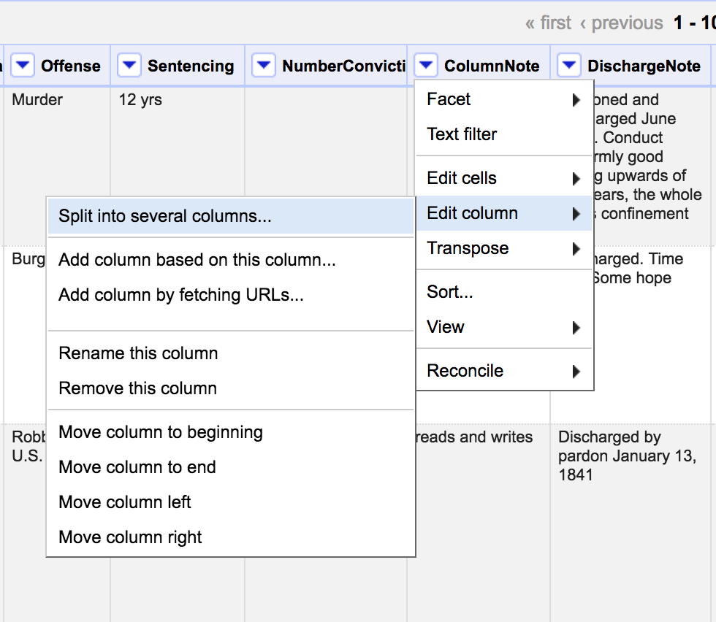Open the Sentencing column dropdown arrow

point(129,66)
